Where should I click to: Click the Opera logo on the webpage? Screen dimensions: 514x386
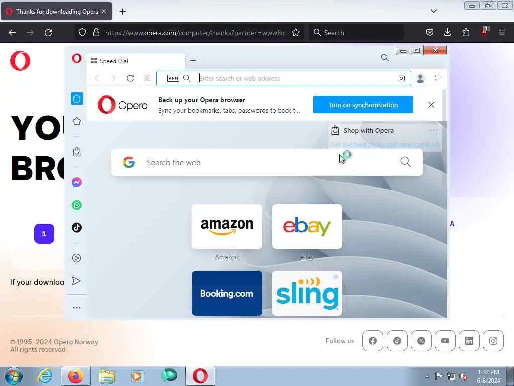click(x=20, y=61)
